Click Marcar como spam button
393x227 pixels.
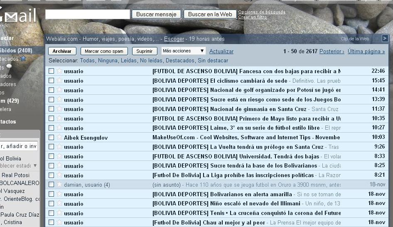tap(104, 51)
